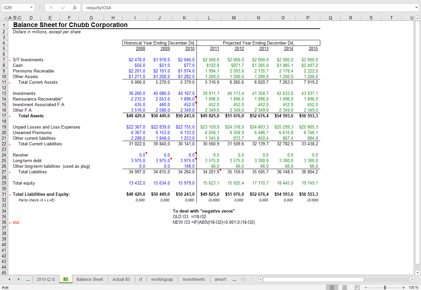Switch to Page Layout view icon
The width and height of the screenshot is (421, 290).
(x=345, y=287)
